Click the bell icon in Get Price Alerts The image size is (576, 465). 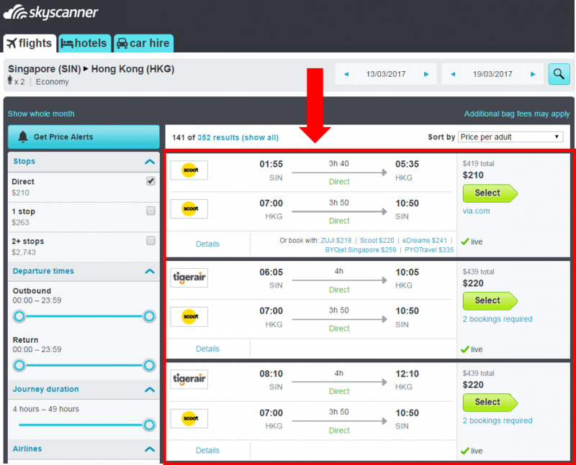(23, 137)
